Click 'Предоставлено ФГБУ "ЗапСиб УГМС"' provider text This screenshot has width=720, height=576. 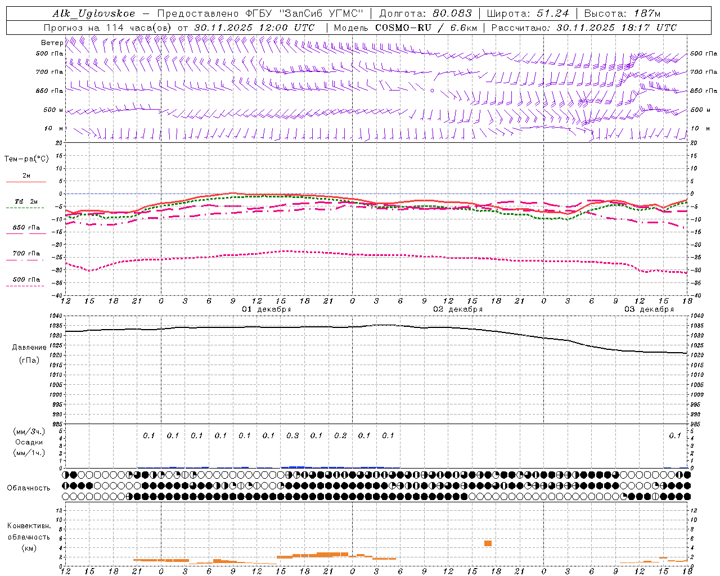[260, 13]
